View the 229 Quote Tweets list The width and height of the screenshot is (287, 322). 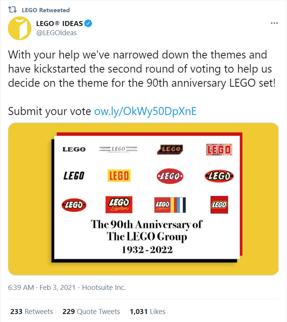pos(91,311)
